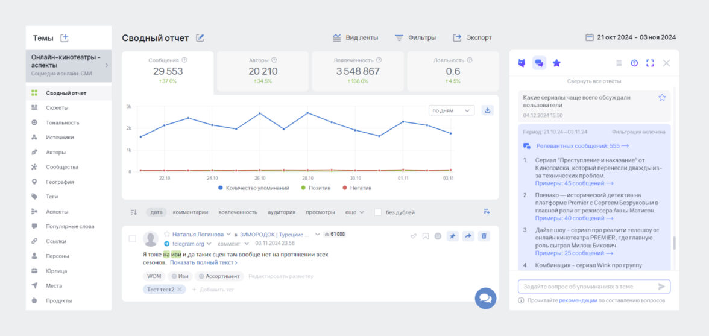Click the Экспорт button
The width and height of the screenshot is (709, 336).
coord(472,37)
